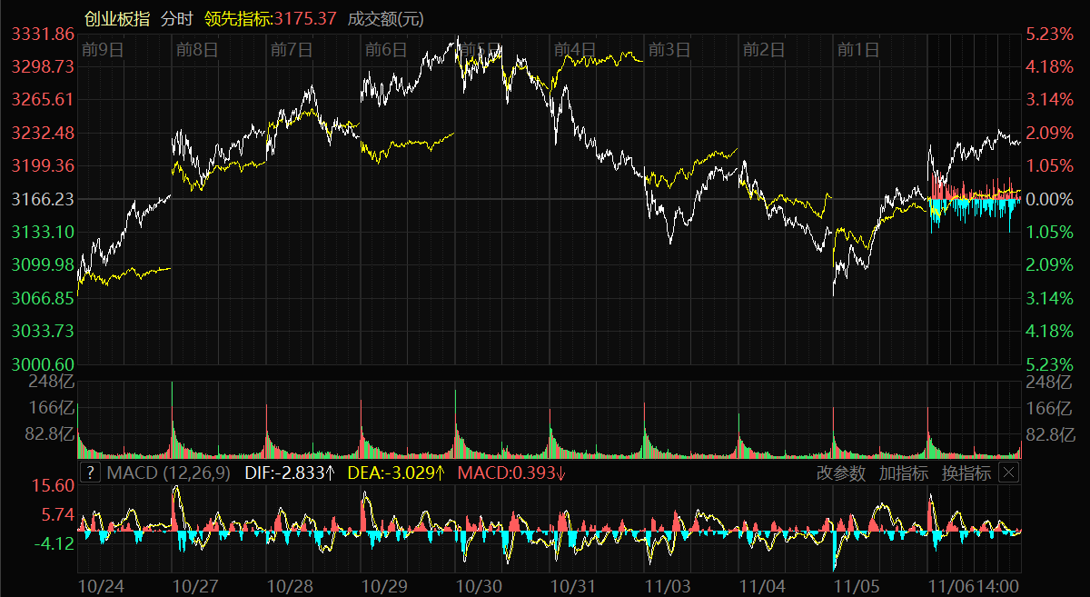Open 换指标 to switch indicator
The image size is (1090, 597).
pos(966,473)
